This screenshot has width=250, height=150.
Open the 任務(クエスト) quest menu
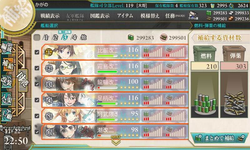[175, 16]
